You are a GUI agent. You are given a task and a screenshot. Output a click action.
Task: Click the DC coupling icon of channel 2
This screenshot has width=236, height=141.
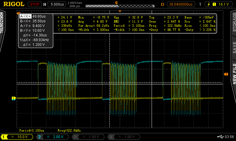[48, 137]
